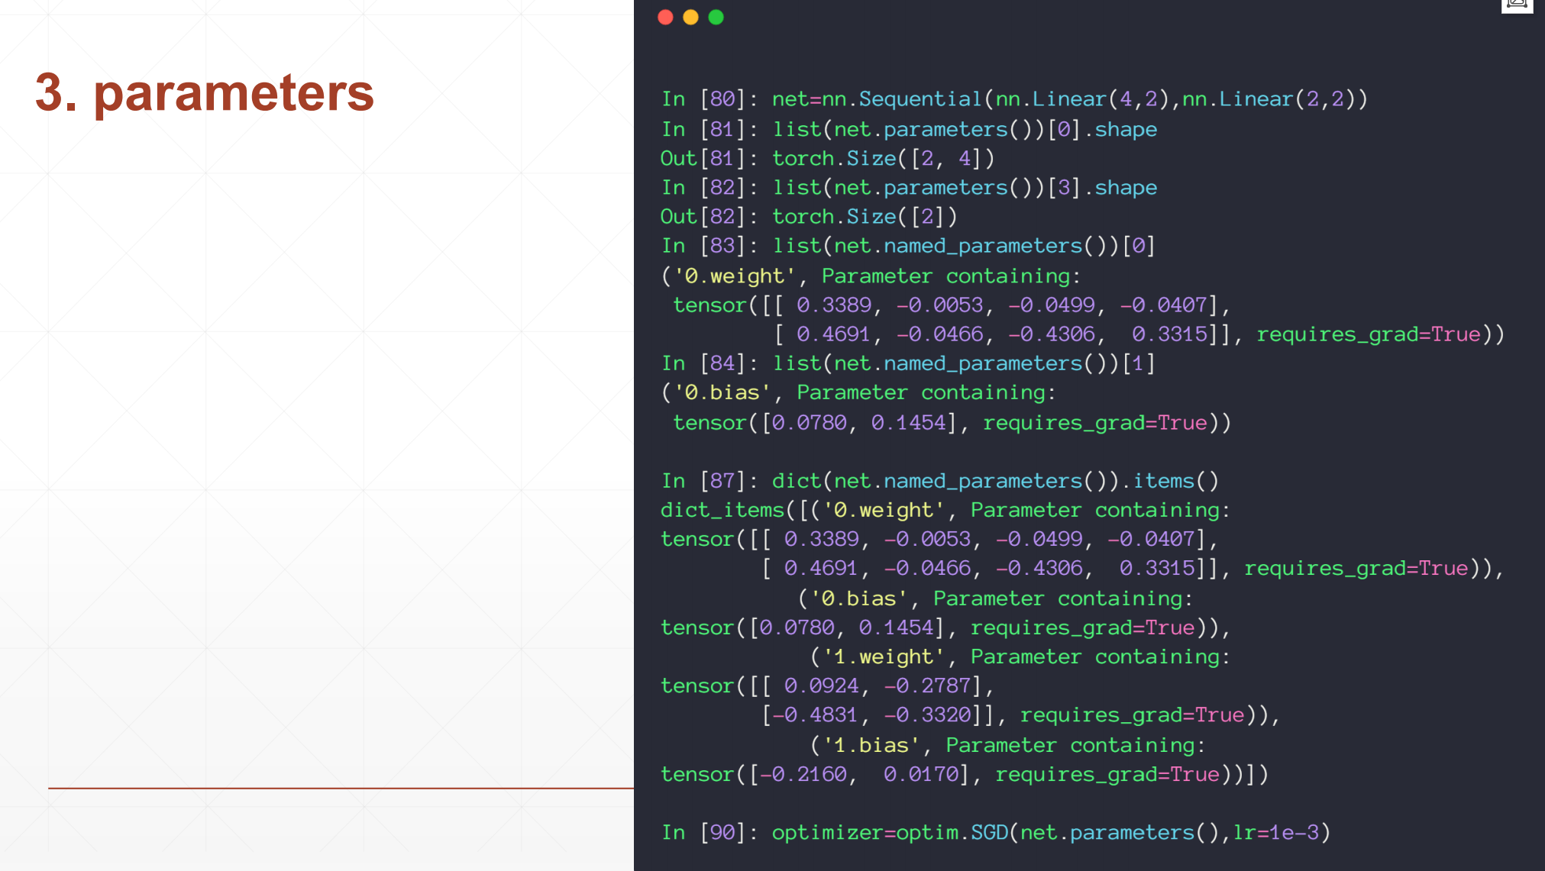The image size is (1545, 871).
Task: Click 'optim.SGD' in the optimizer line
Action: (x=952, y=833)
